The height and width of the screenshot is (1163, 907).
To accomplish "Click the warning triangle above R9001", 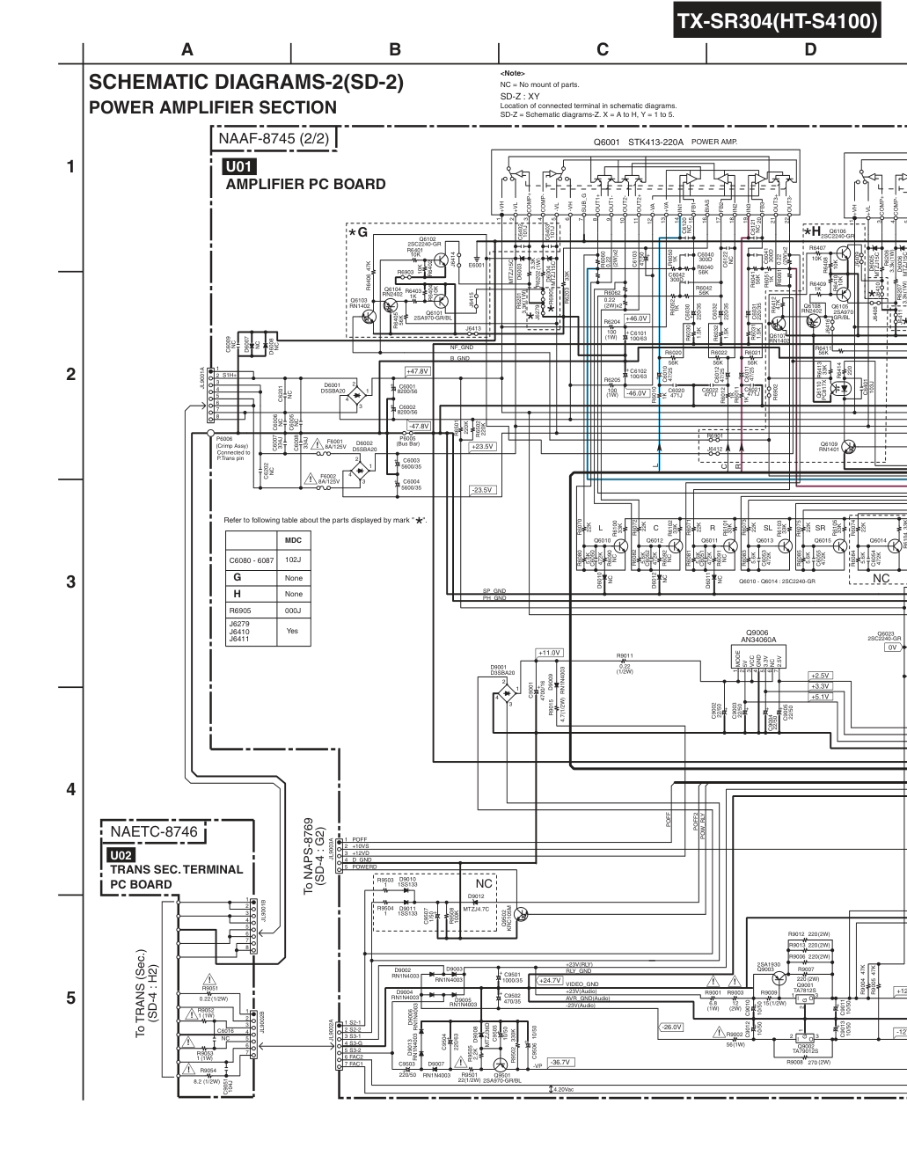I will 713,981.
